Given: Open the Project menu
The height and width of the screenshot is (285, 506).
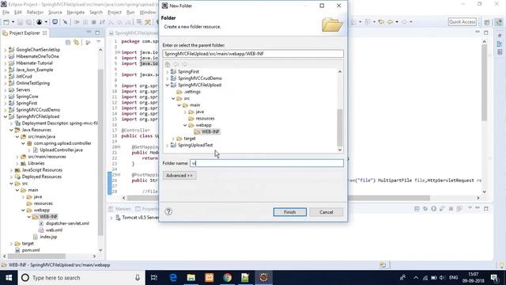Looking at the screenshot, I should click(114, 13).
